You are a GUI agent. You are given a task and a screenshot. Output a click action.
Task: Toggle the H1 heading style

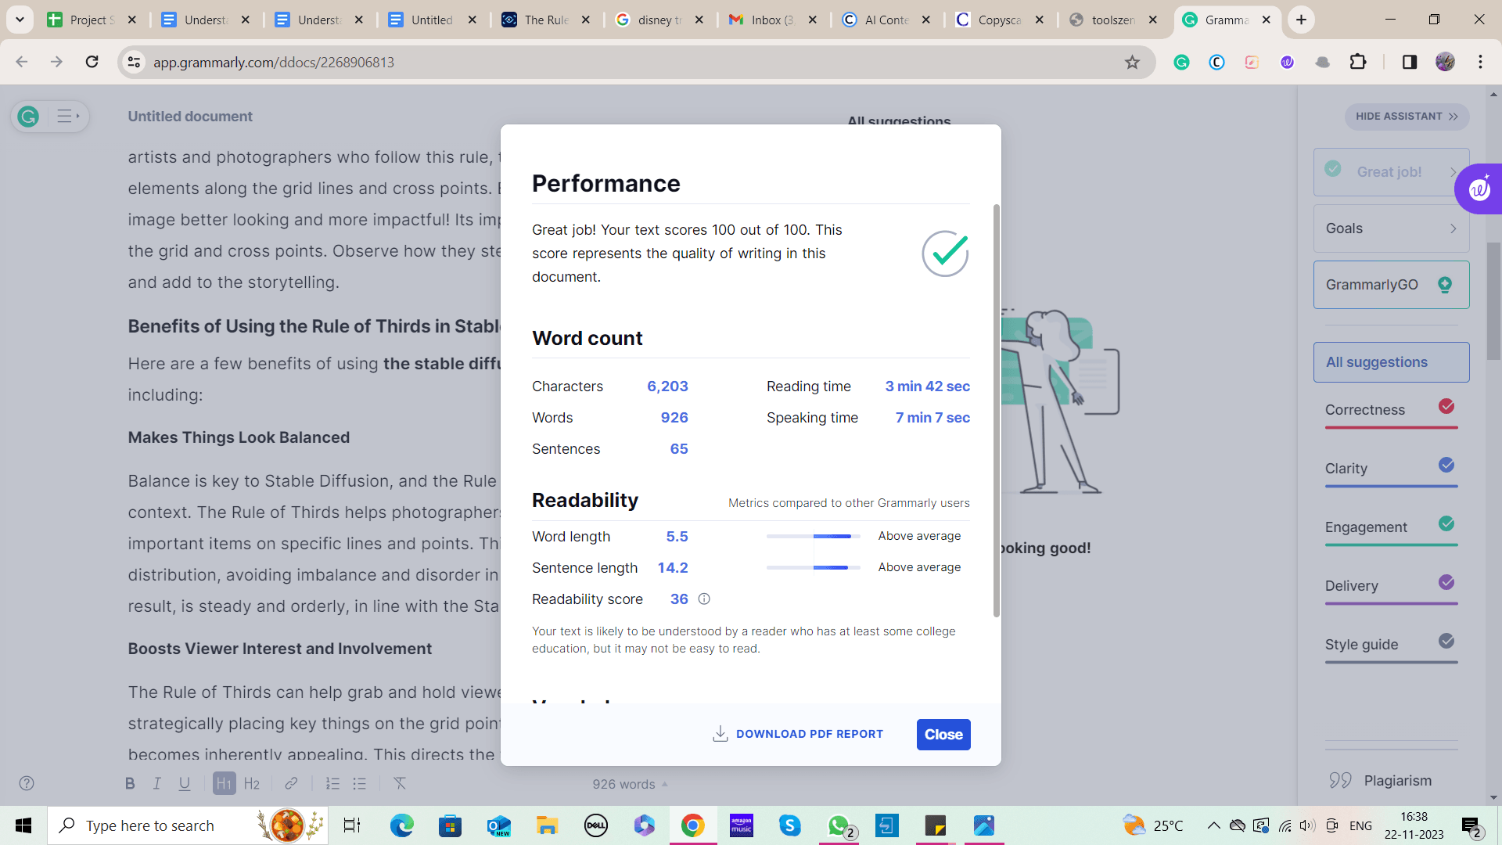click(x=225, y=783)
